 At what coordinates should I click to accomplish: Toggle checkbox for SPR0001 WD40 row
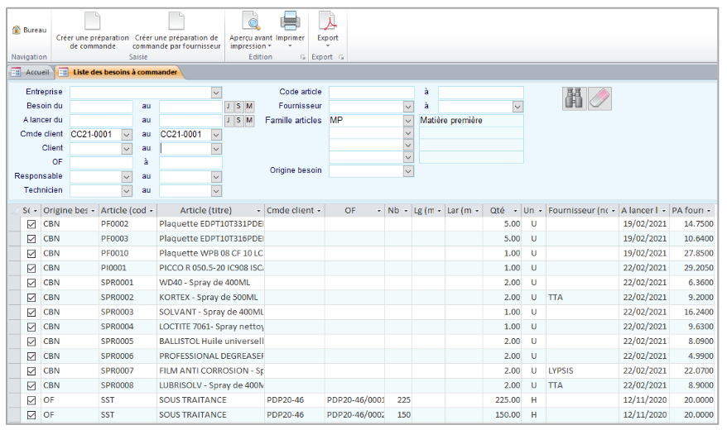pyautogui.click(x=32, y=283)
